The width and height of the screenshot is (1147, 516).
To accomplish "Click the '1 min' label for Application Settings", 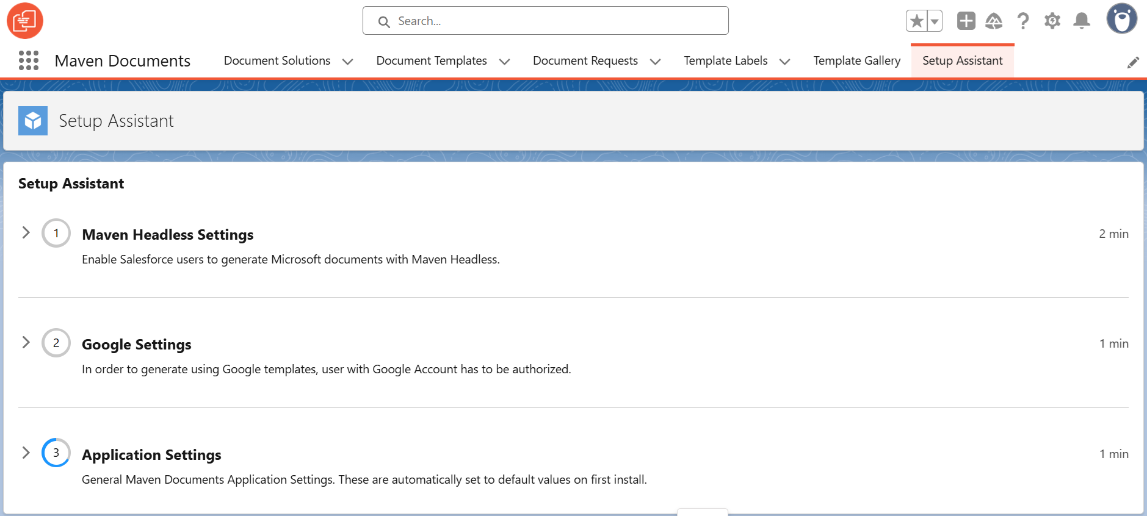I will 1114,454.
